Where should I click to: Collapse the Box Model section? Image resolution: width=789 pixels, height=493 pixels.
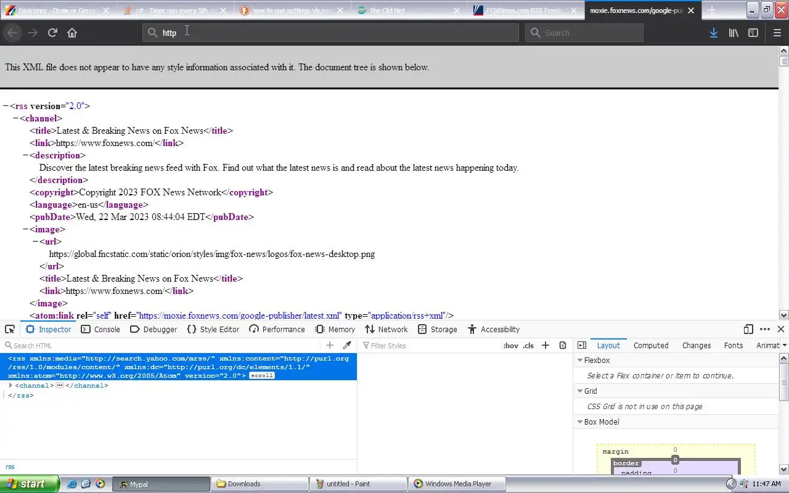[x=580, y=422]
